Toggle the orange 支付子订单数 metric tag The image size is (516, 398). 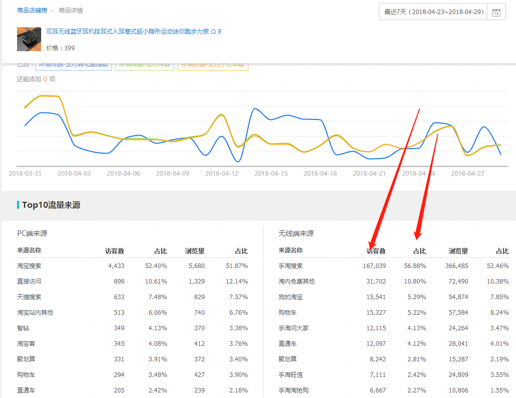tap(213, 65)
